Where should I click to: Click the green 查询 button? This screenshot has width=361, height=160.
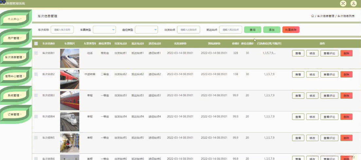pyautogui.click(x=252, y=30)
